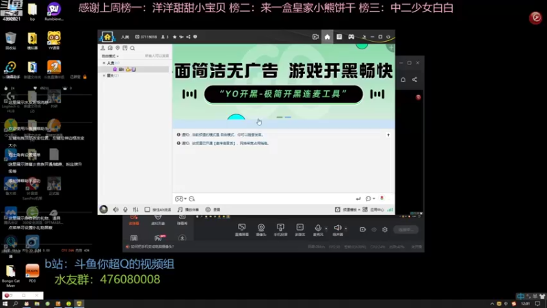
Task: Click the YO开黑 banner advertisement
Action: [283, 82]
